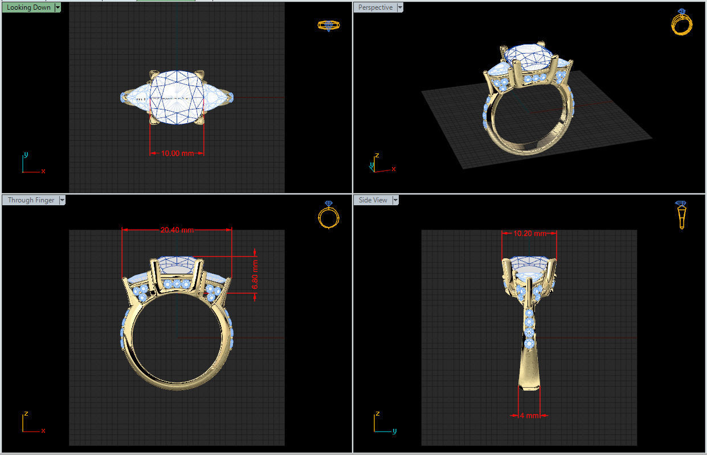The width and height of the screenshot is (707, 455).
Task: Click the side ring icon in Side View
Action: coord(681,215)
